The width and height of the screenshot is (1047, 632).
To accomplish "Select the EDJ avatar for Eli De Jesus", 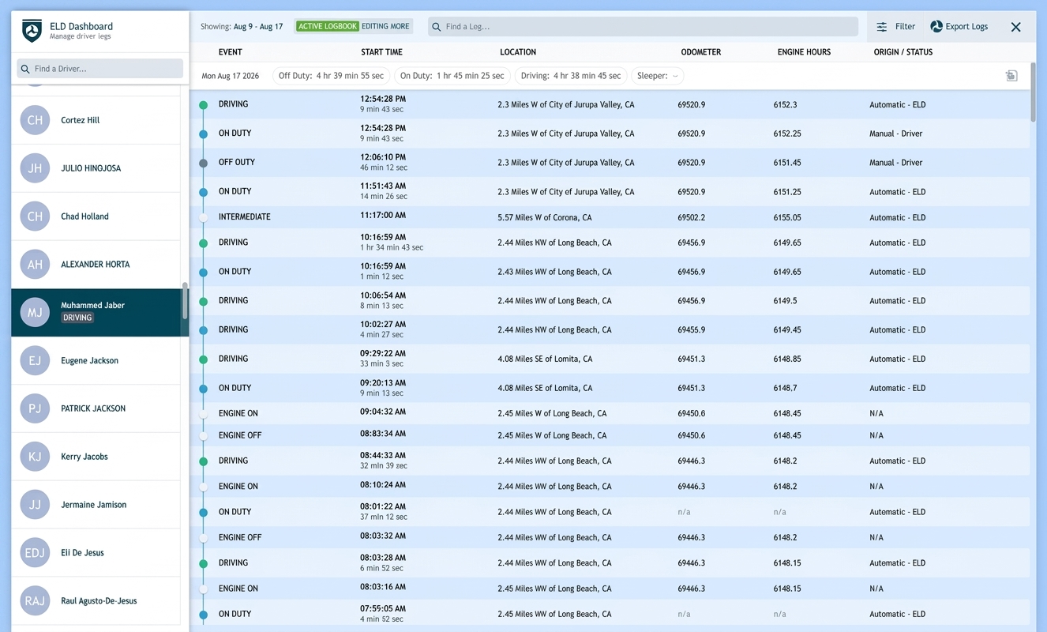I will tap(35, 553).
